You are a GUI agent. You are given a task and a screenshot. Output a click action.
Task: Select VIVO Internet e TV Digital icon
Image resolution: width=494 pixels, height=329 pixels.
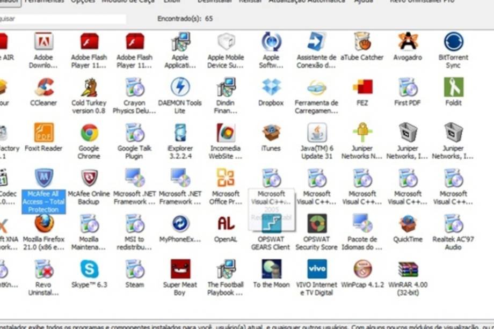click(317, 269)
